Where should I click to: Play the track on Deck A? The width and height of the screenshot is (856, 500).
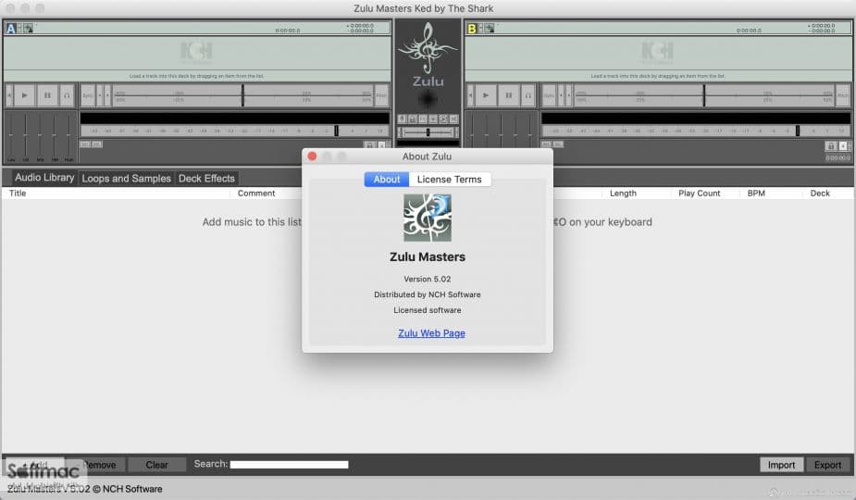point(25,95)
